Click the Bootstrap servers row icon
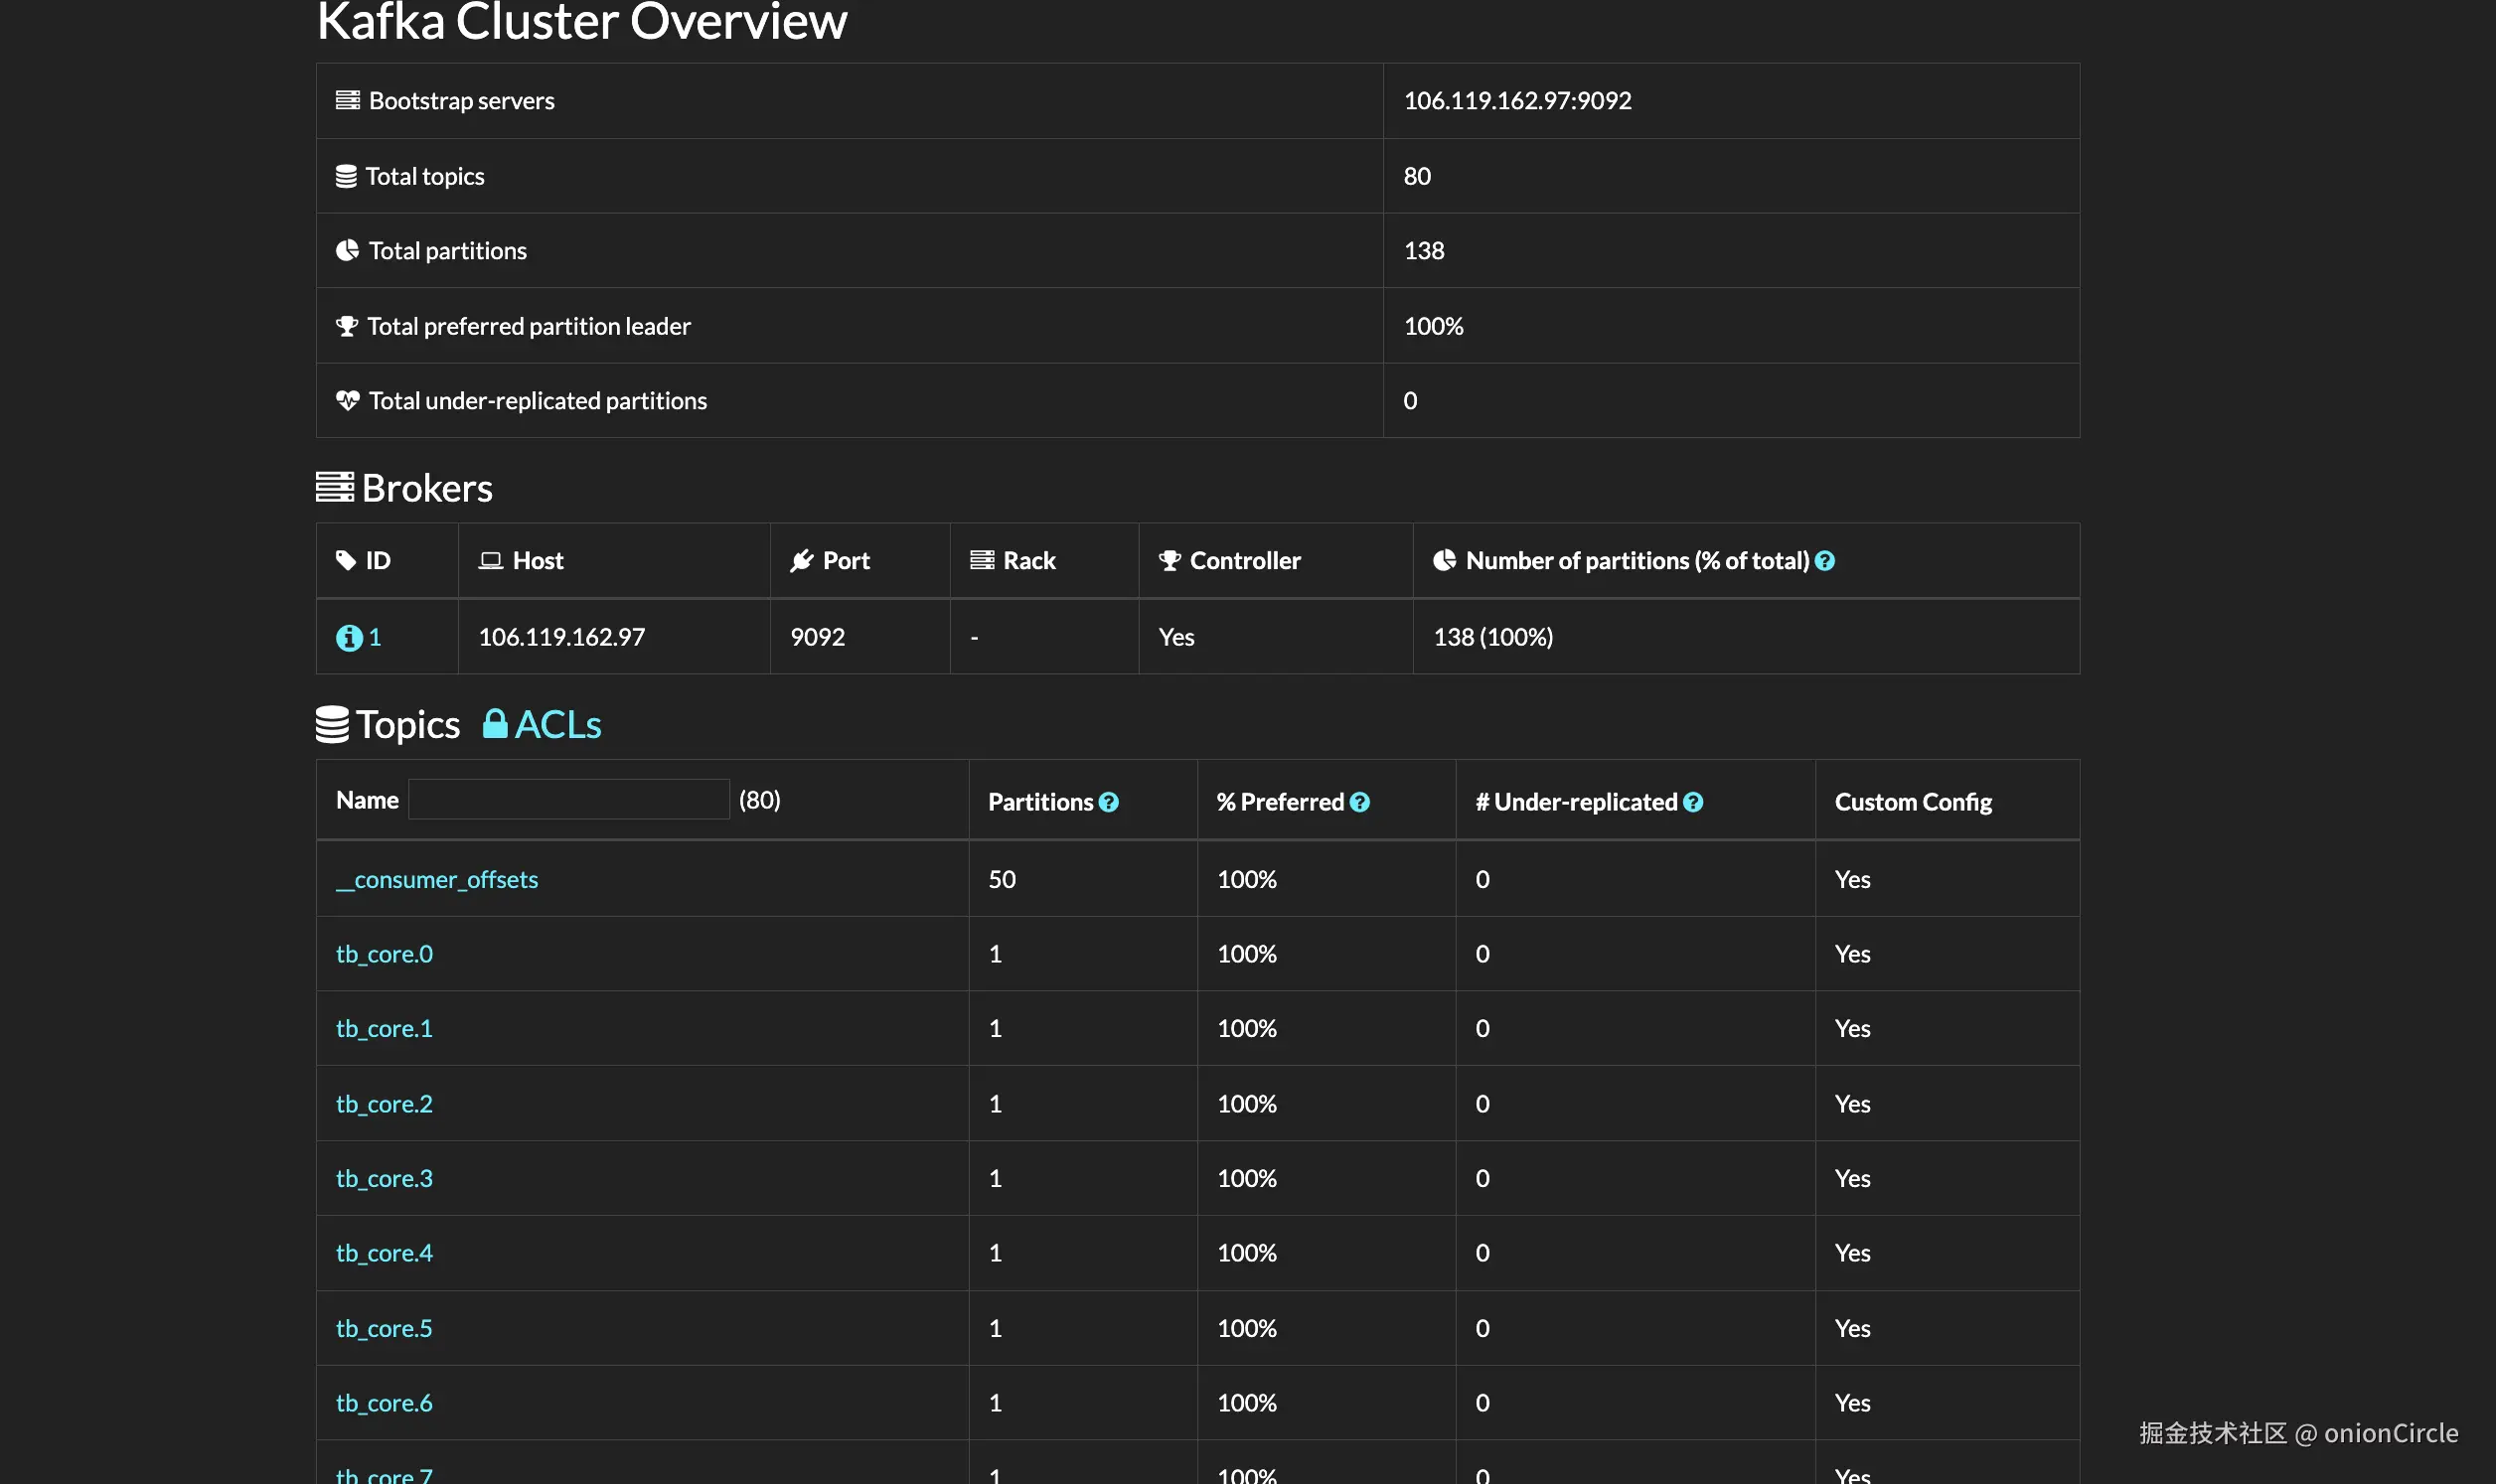Viewport: 2496px width, 1484px height. [x=347, y=100]
